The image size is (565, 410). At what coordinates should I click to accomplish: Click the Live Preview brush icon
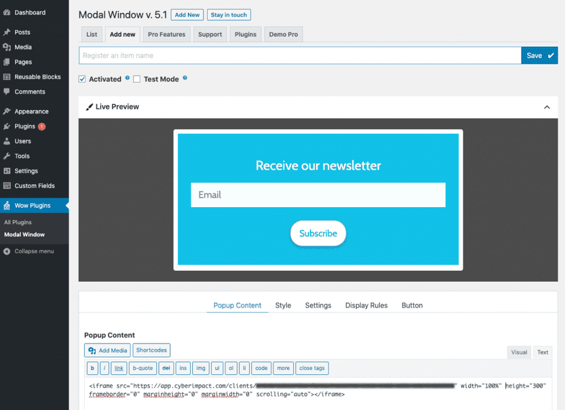point(89,107)
